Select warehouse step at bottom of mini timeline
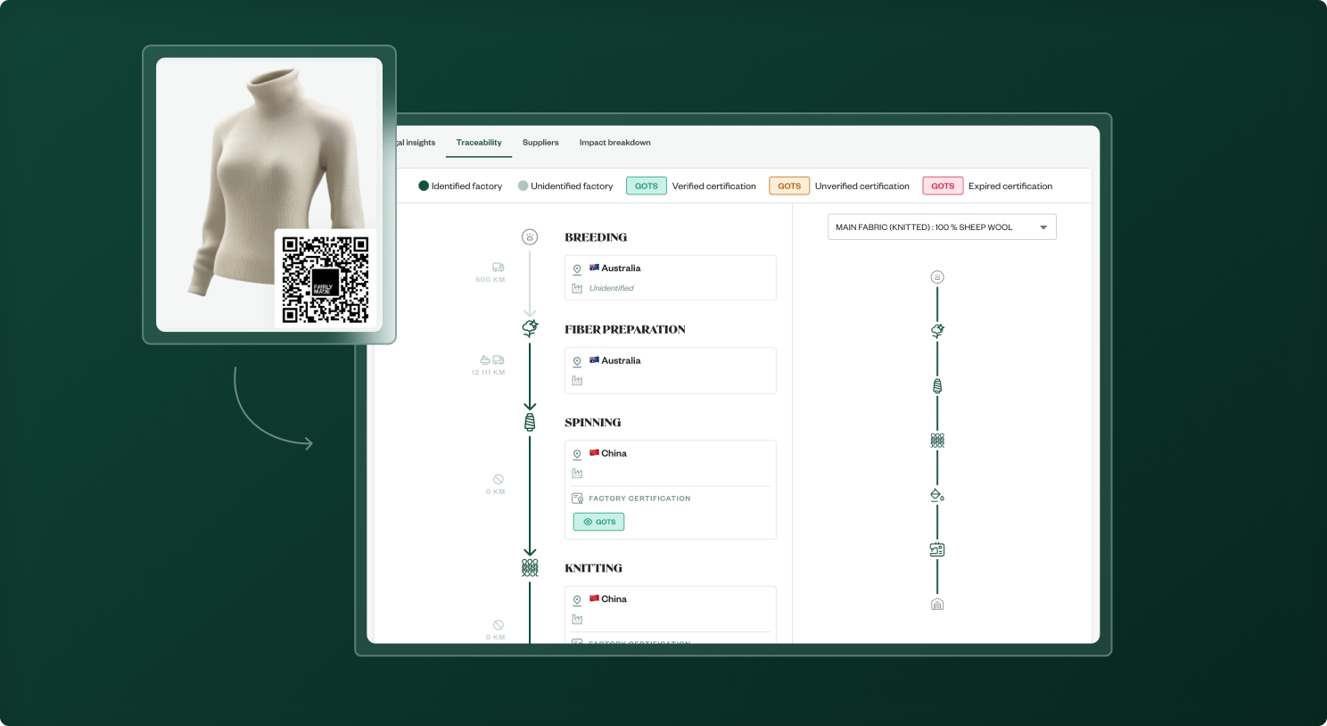This screenshot has height=726, width=1327. click(x=937, y=604)
